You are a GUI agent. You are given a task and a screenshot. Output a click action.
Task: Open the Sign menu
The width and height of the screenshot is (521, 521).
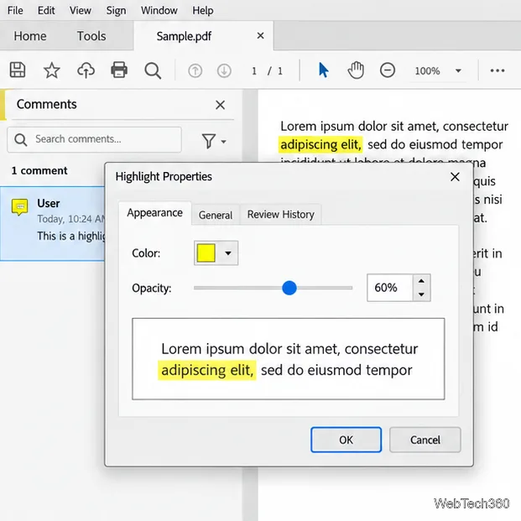(x=116, y=10)
